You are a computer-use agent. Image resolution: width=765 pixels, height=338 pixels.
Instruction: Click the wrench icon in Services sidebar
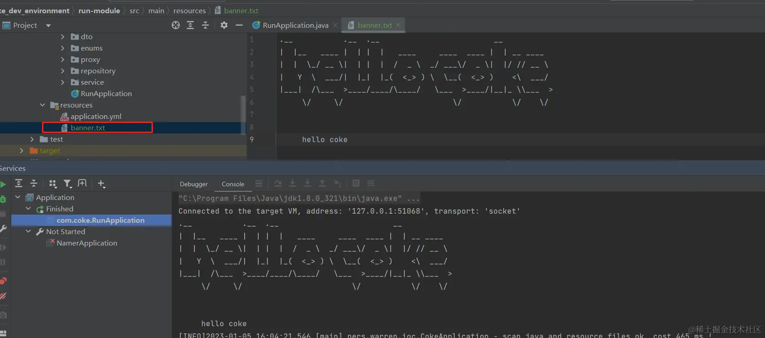pos(3,229)
